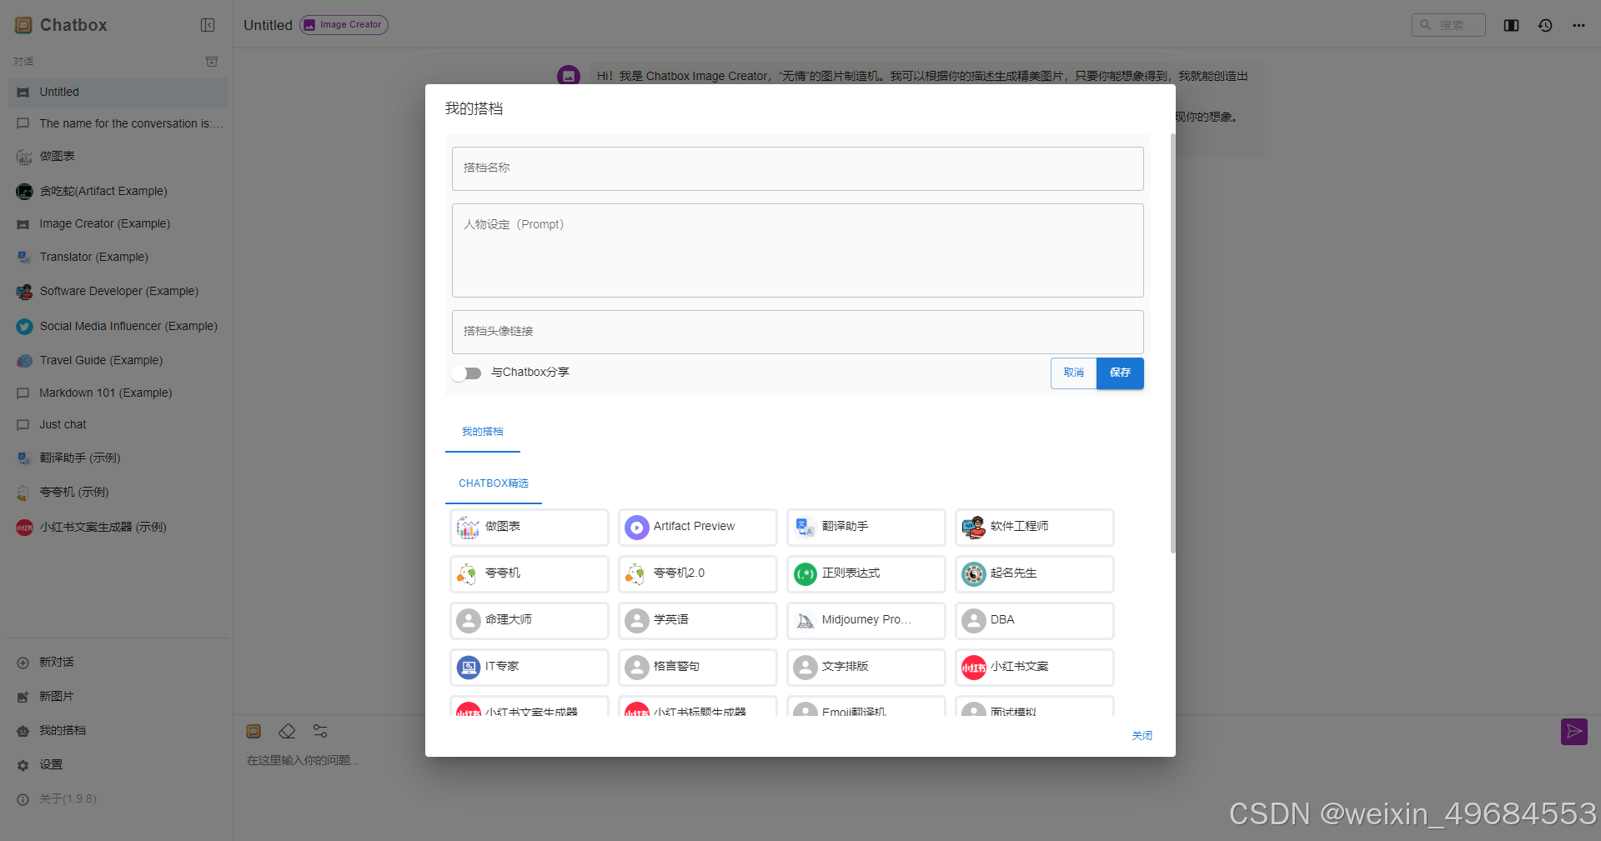Click the Chatbox icon above input box
Image resolution: width=1601 pixels, height=841 pixels.
pyautogui.click(x=254, y=731)
